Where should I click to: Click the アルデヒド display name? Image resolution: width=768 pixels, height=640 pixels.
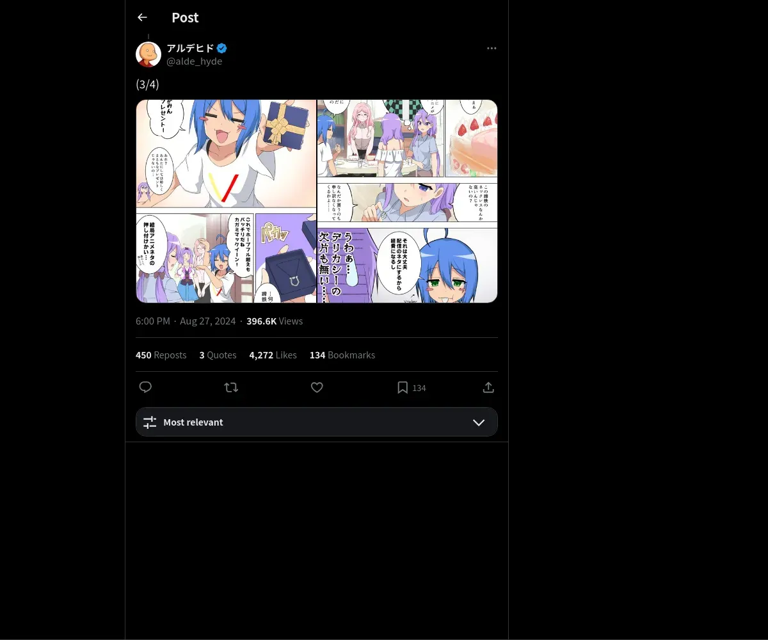(x=190, y=48)
